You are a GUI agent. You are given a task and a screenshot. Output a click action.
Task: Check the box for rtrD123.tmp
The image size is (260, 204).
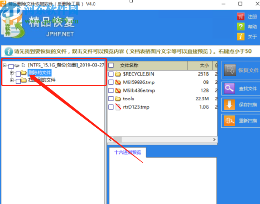[x=111, y=107]
